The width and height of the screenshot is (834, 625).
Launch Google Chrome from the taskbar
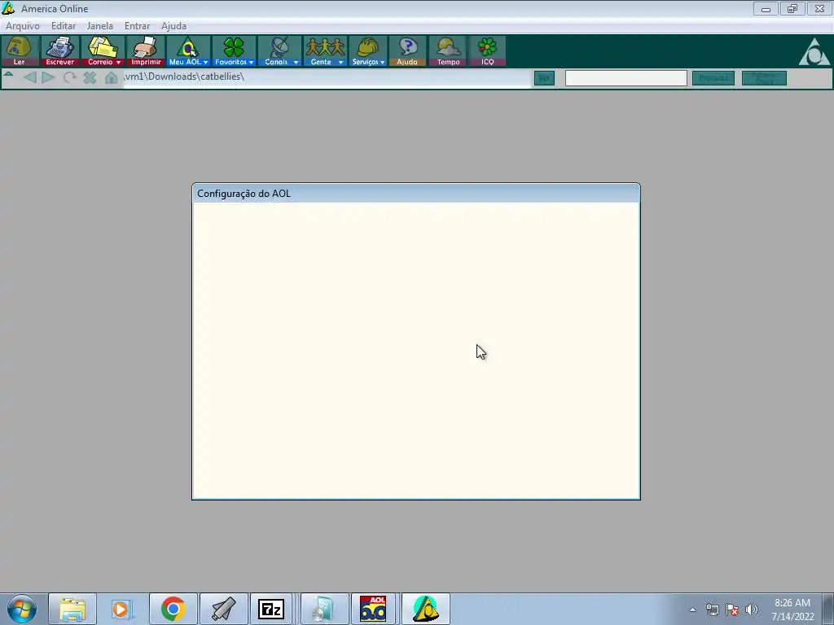point(173,609)
